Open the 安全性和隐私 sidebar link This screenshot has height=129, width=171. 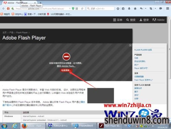pos(140,61)
